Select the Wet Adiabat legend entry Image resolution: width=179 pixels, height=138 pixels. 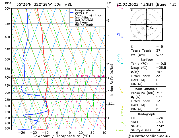point(84,20)
